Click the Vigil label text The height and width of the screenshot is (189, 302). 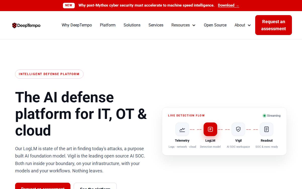coord(238,141)
